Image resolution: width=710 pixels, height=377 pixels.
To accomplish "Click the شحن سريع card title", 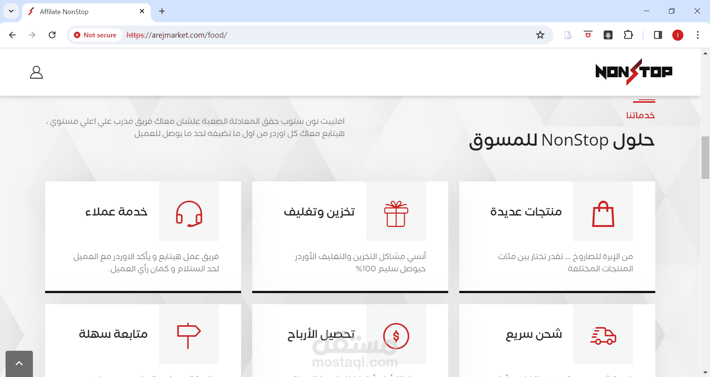I will [x=534, y=334].
